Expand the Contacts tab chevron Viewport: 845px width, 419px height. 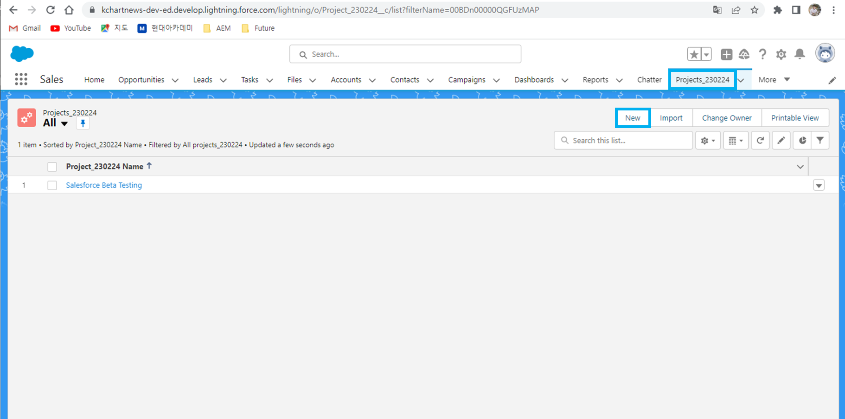(x=430, y=80)
